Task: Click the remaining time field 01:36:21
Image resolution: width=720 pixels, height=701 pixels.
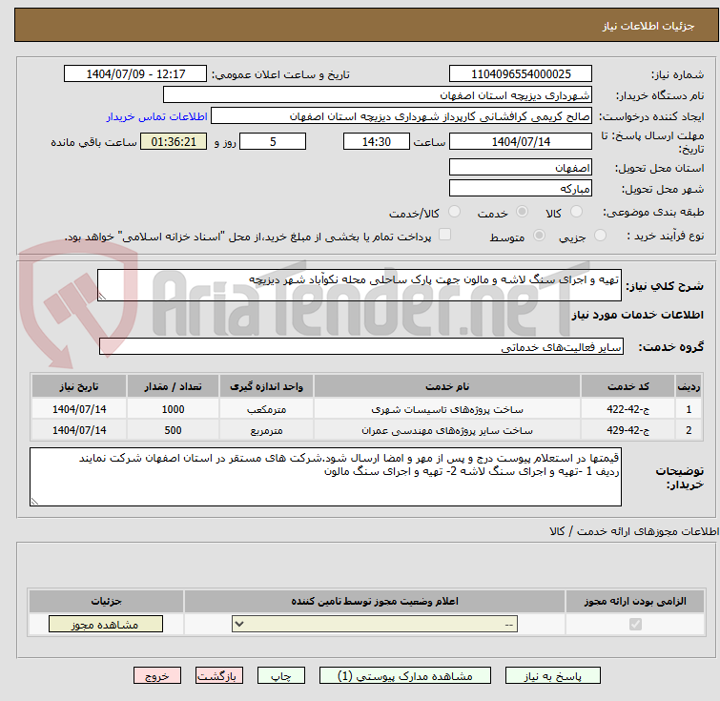Action: click(x=174, y=141)
